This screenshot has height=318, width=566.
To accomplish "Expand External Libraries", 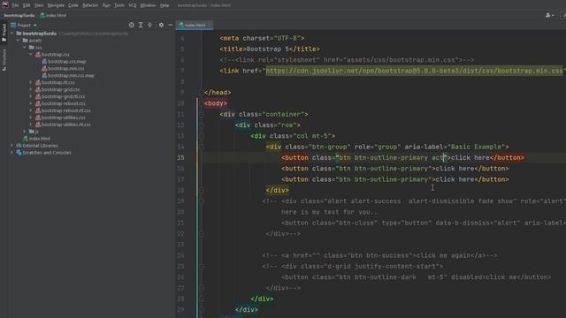I will [11, 146].
